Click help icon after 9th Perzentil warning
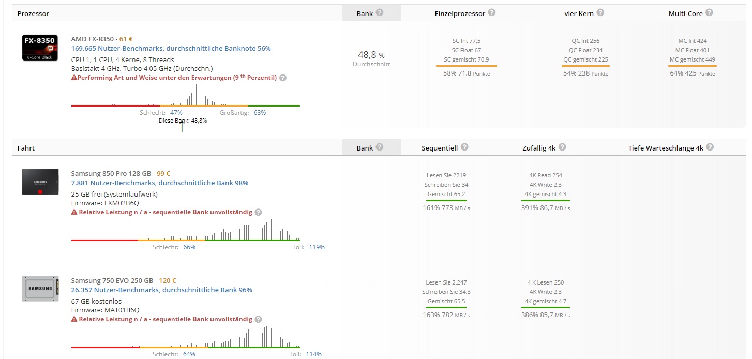 [283, 78]
